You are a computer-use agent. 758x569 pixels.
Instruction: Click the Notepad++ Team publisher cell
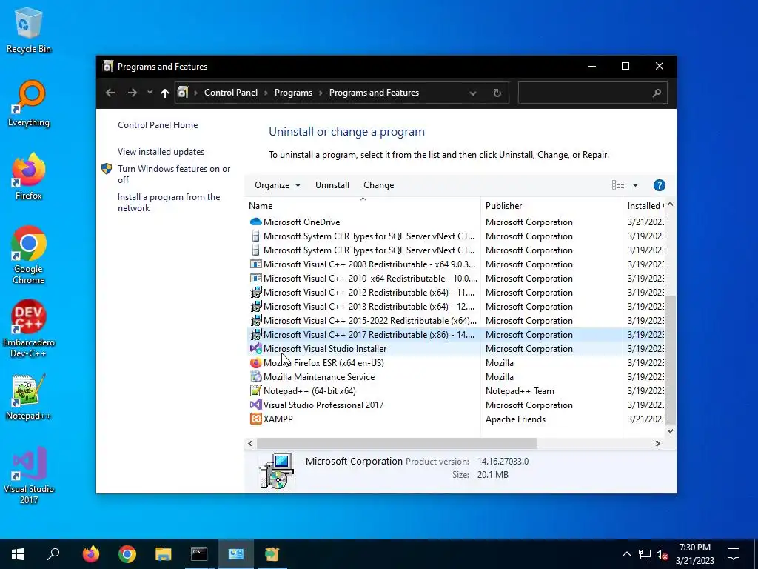pyautogui.click(x=520, y=391)
